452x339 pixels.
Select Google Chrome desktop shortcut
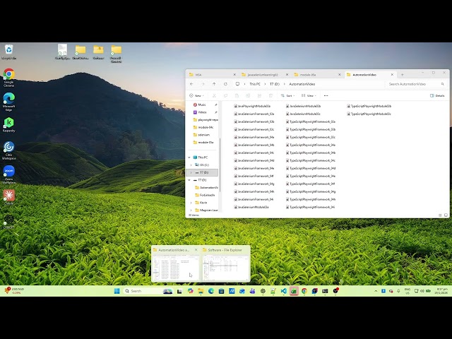[x=9, y=78]
